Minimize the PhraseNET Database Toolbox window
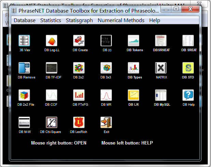The image size is (211, 167). [166, 9]
